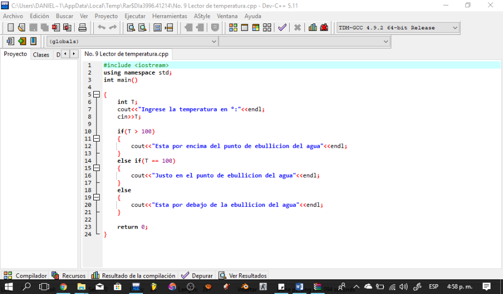503x294 pixels.
Task: Collapse the main function fold at line 5
Action: pyautogui.click(x=97, y=95)
